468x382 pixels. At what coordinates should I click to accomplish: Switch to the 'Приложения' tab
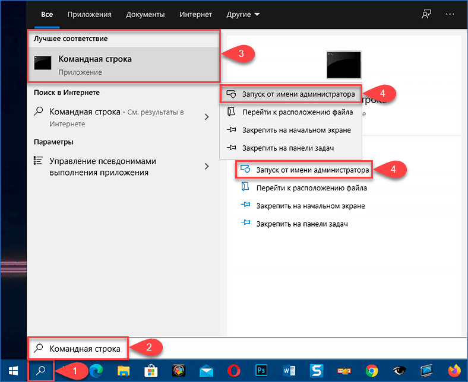[x=89, y=14]
